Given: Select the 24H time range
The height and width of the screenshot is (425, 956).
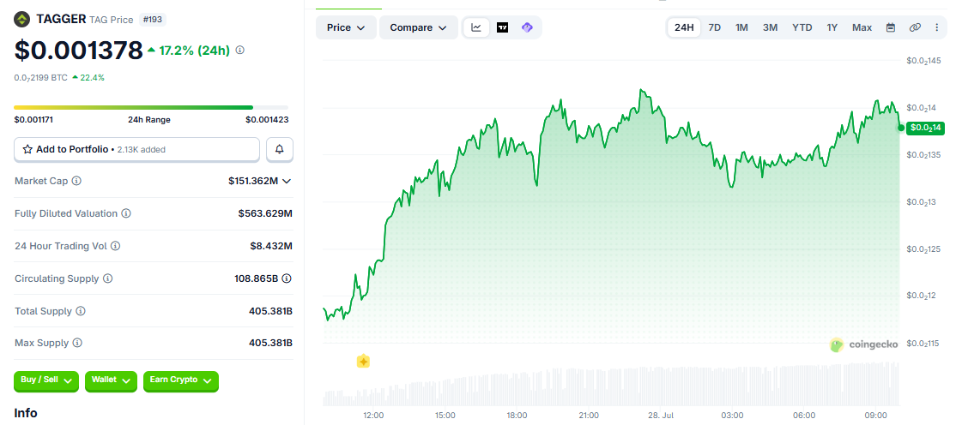Looking at the screenshot, I should (x=684, y=27).
